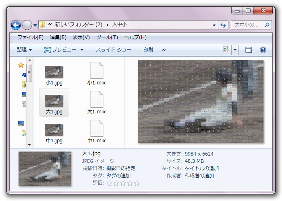Viewport: 282px width, 201px height.
Task: Click the change view icon button
Action: point(226,49)
